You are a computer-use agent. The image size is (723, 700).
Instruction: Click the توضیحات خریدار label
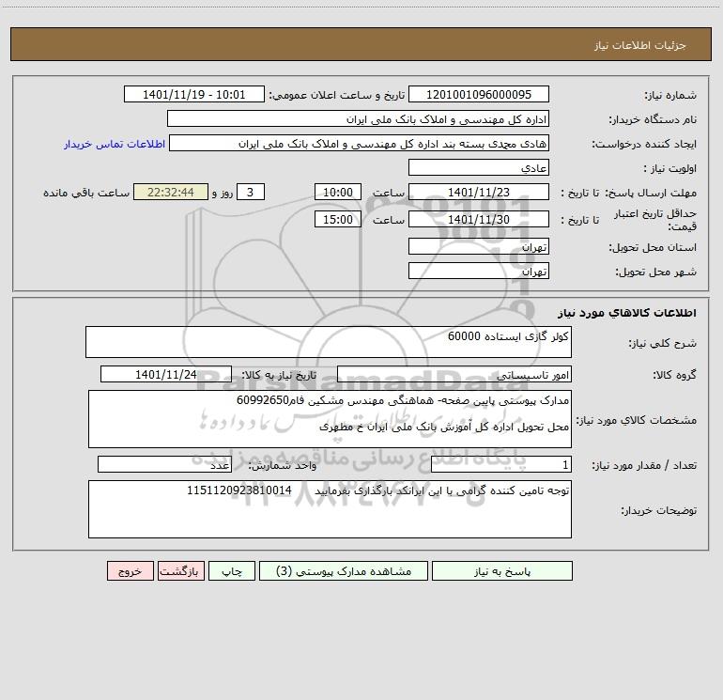coord(659,510)
